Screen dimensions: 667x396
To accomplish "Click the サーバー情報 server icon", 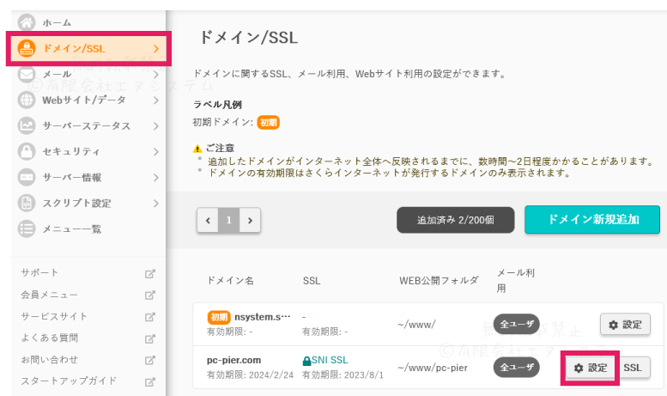I will click(27, 177).
